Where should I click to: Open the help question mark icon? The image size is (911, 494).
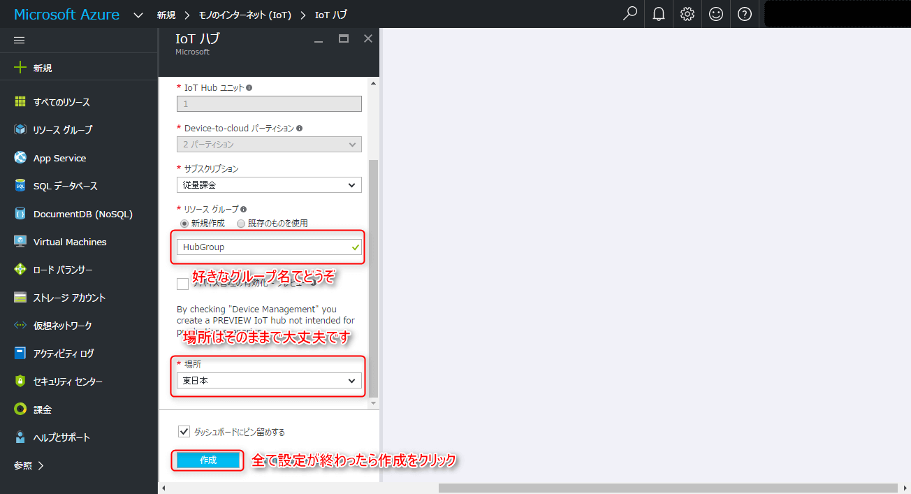click(745, 14)
